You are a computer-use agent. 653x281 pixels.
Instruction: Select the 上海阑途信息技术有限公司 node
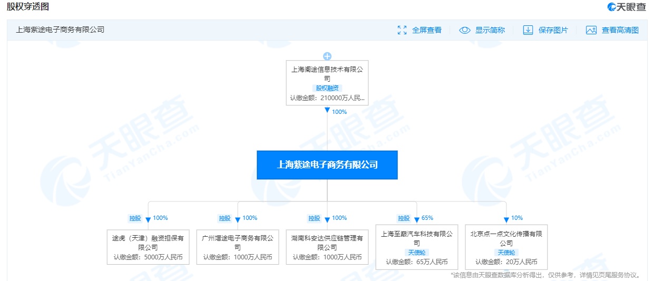pyautogui.click(x=327, y=83)
